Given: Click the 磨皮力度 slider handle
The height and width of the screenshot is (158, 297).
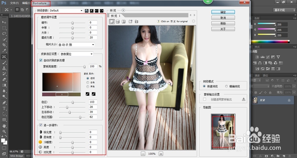Looking at the screenshot, I should click(72, 38).
